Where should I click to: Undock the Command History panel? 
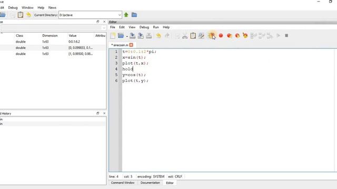pyautogui.click(x=98, y=113)
